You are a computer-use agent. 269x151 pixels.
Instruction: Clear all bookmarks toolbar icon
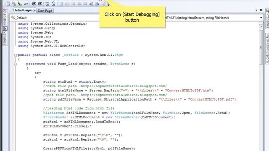[x=103, y=3]
